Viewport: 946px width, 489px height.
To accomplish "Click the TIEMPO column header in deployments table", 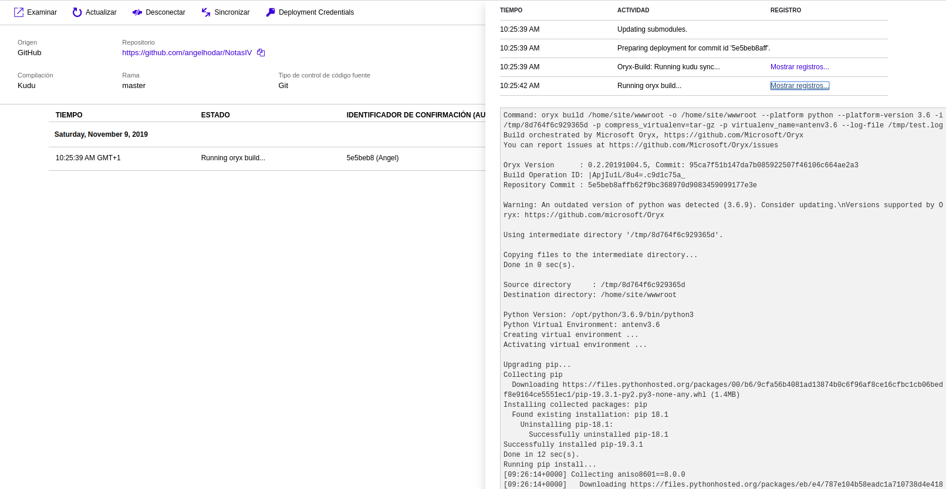I will pyautogui.click(x=69, y=115).
